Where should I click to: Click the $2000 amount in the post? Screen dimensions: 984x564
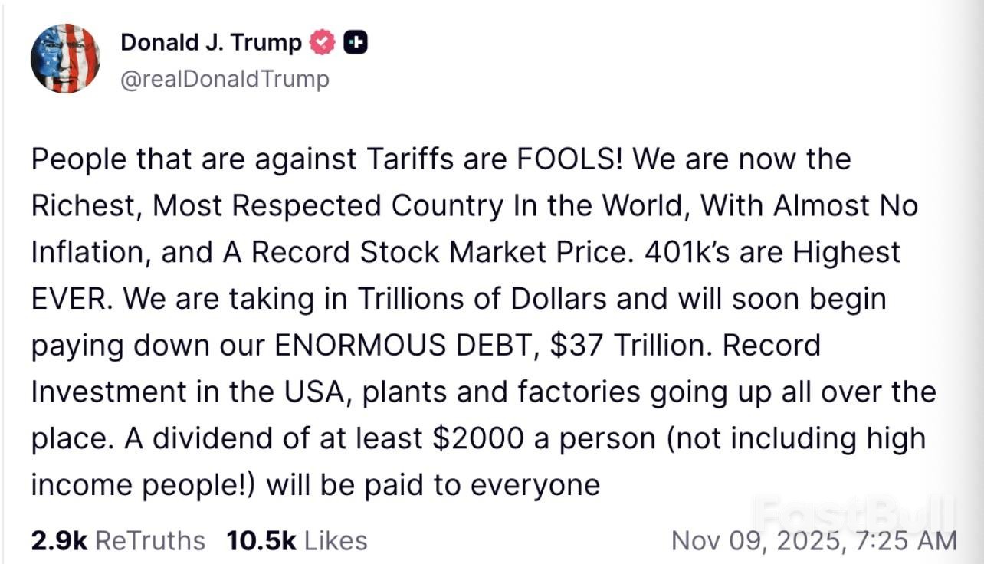[477, 438]
